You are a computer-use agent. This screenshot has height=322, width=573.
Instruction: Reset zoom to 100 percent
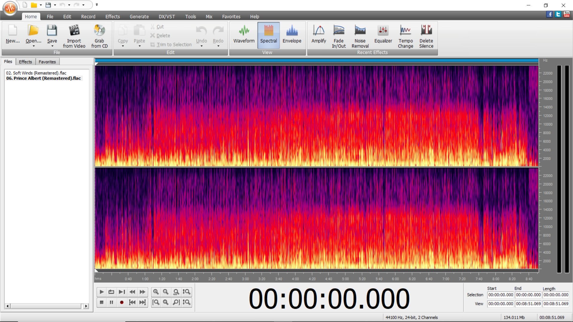point(176,292)
